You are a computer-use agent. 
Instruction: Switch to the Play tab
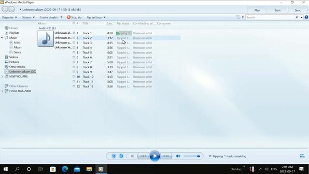coord(257,10)
